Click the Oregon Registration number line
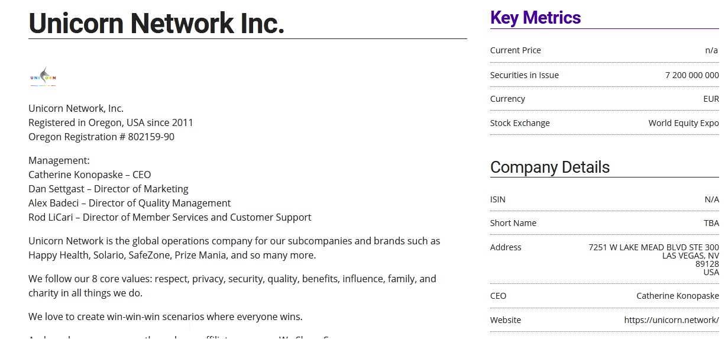 click(101, 137)
